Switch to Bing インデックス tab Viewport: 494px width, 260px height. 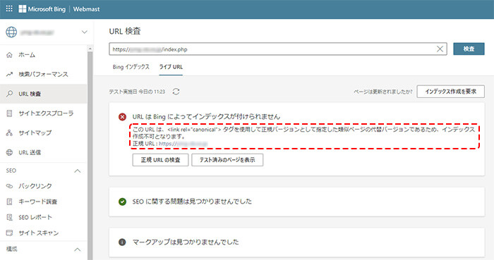click(x=131, y=67)
